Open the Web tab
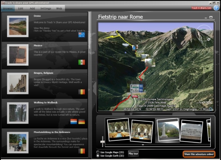The image size is (221, 160). pos(59,8)
